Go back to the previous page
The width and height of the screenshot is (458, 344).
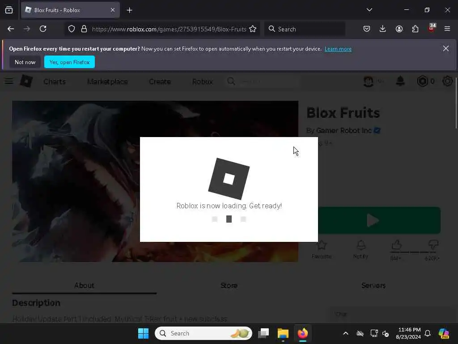tap(11, 29)
